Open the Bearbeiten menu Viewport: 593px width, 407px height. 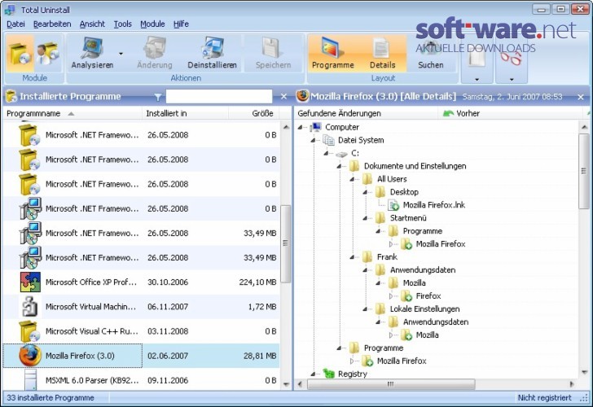52,24
